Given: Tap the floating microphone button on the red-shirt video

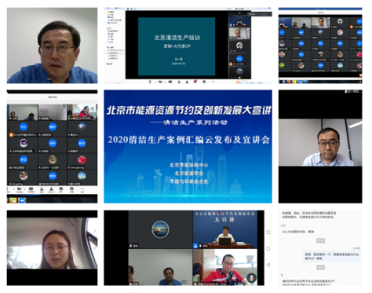Looking at the screenshot, I should click(252, 277).
